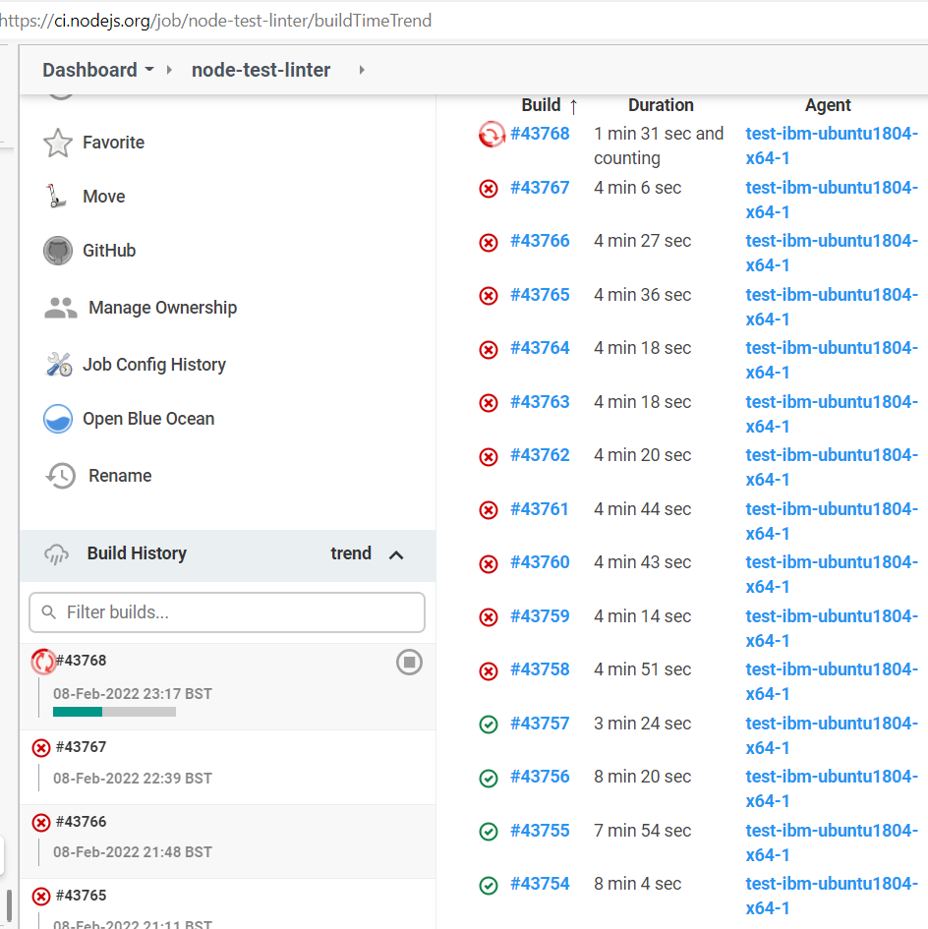
Task: Click the progress bar of build #43768
Action: 114,712
